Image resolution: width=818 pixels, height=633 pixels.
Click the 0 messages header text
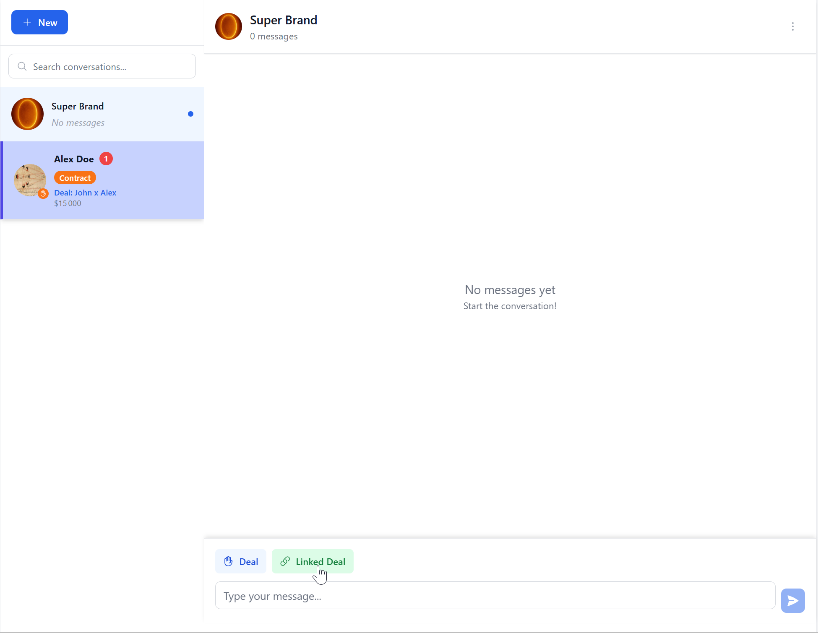pyautogui.click(x=274, y=36)
